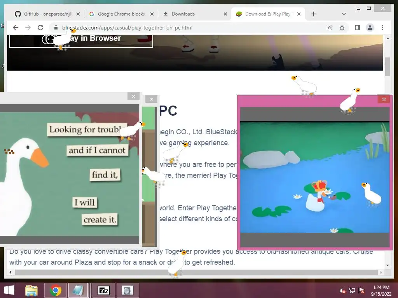Image resolution: width=398 pixels, height=298 pixels.
Task: Open the disk image taskbar app
Action: (x=127, y=290)
